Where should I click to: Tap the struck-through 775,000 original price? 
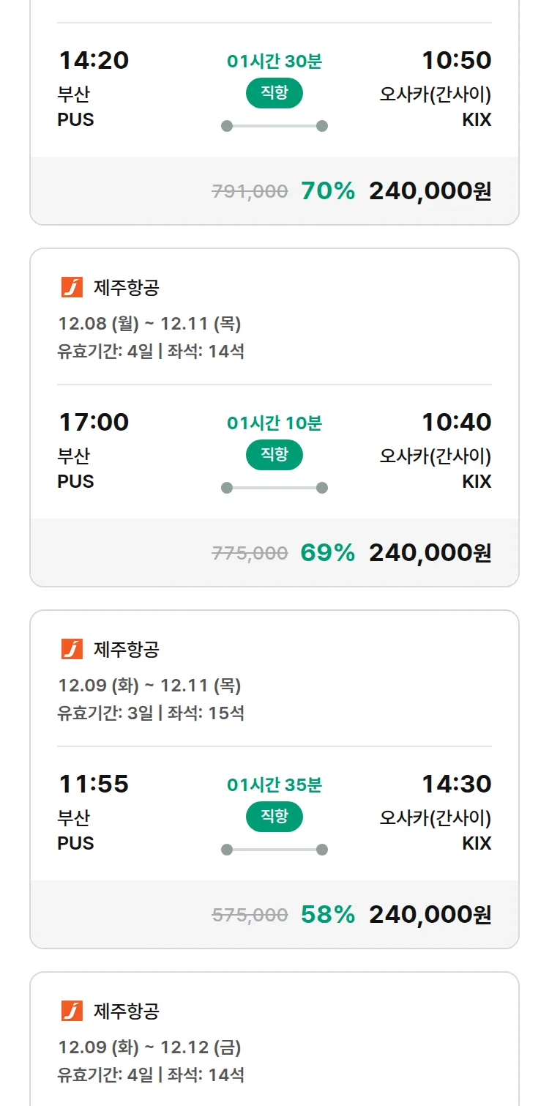[x=250, y=554]
